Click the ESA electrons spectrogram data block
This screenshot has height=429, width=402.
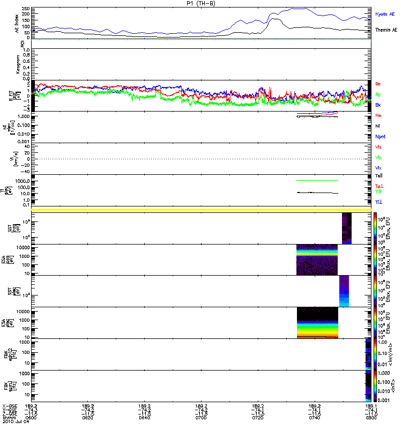tap(317, 323)
